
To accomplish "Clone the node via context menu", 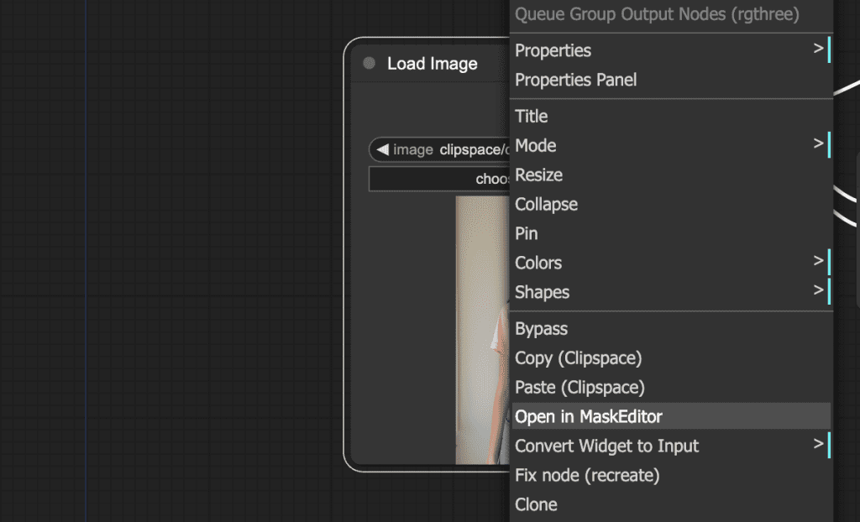I will 671,504.
